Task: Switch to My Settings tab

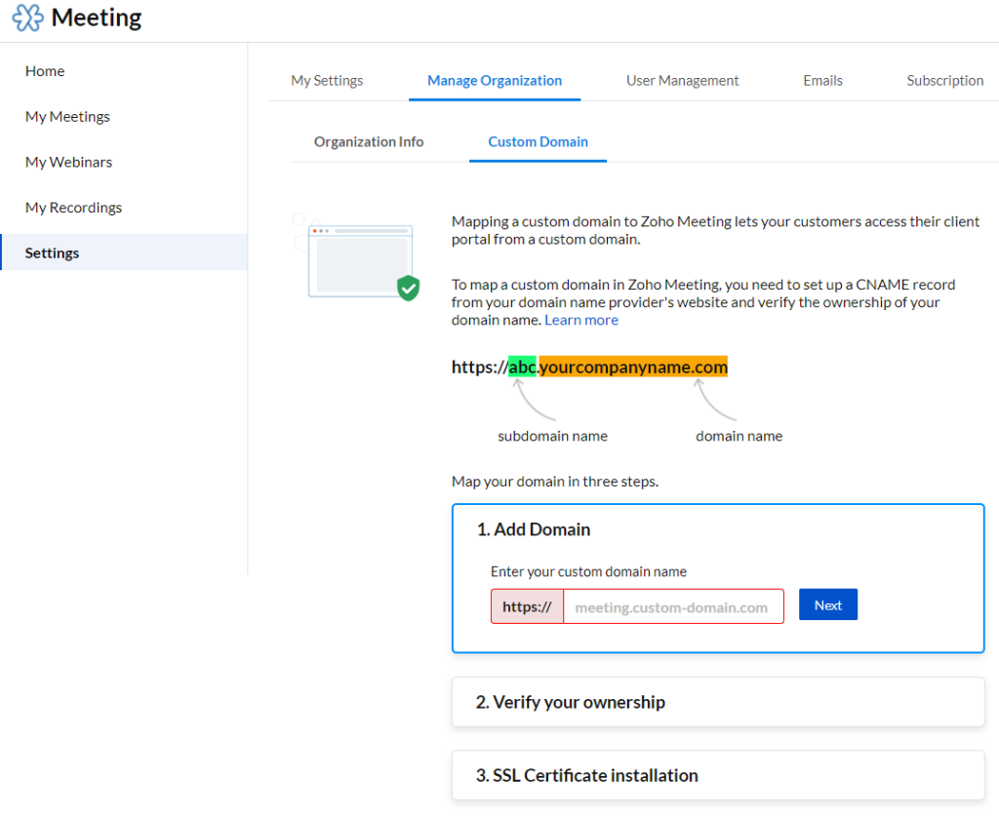Action: coord(327,80)
